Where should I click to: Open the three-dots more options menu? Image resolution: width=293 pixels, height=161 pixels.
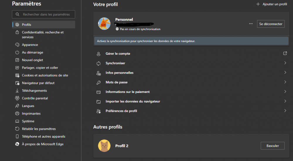tap(251, 24)
